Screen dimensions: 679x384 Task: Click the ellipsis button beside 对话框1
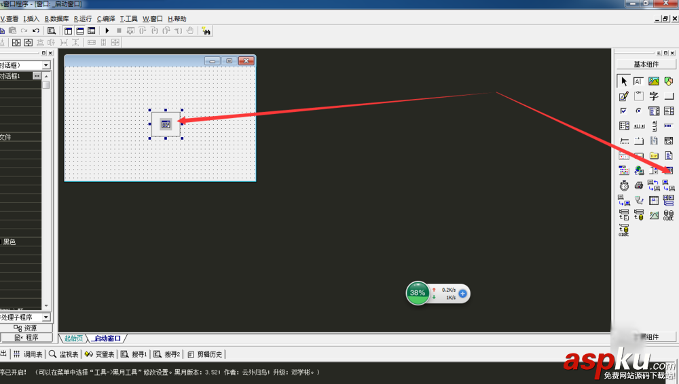(37, 76)
